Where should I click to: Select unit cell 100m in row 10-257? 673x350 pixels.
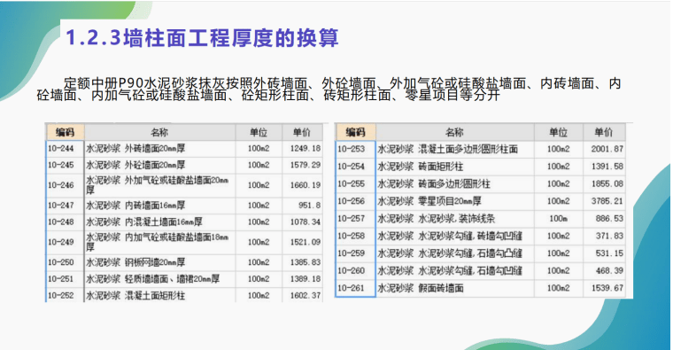559,218
